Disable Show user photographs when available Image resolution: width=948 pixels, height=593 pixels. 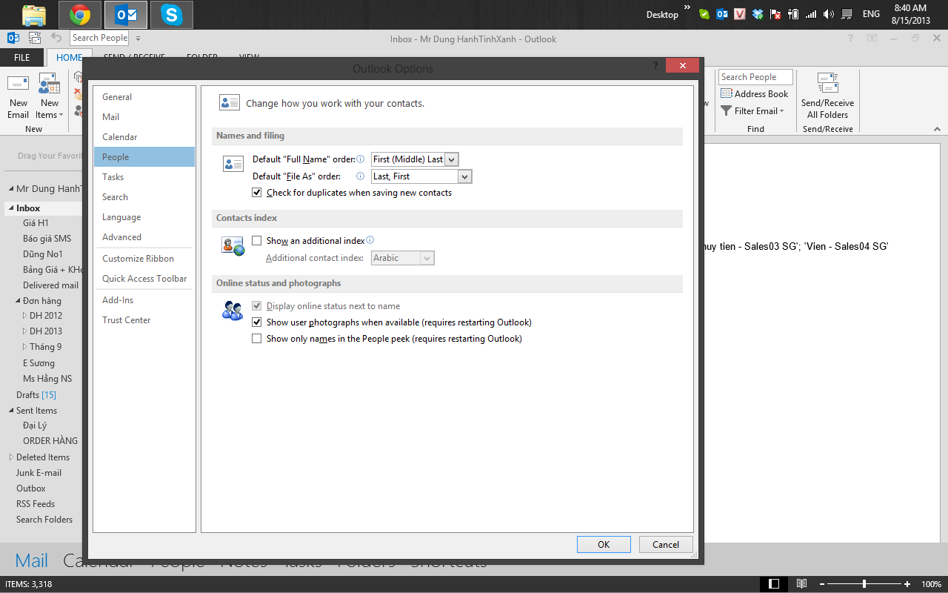pos(257,322)
